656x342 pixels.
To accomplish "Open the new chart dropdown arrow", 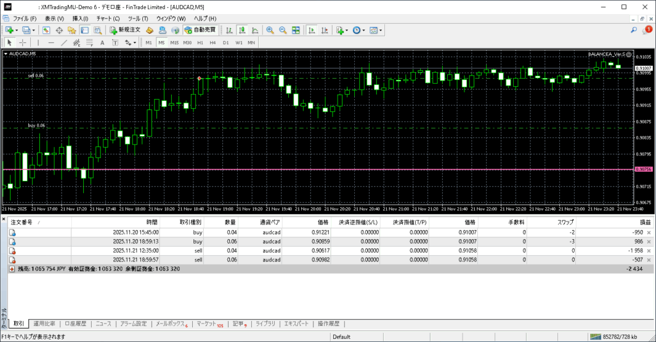I will (17, 30).
